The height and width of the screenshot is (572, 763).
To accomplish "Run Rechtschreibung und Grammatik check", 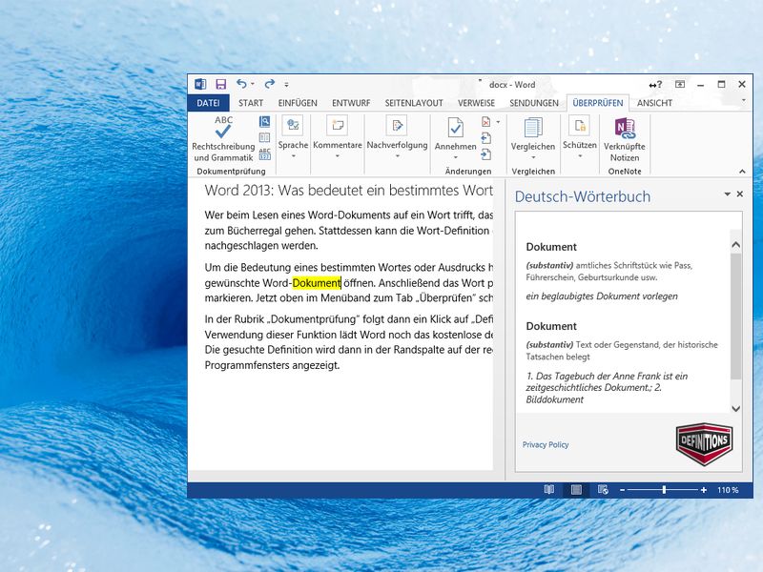I will click(223, 139).
